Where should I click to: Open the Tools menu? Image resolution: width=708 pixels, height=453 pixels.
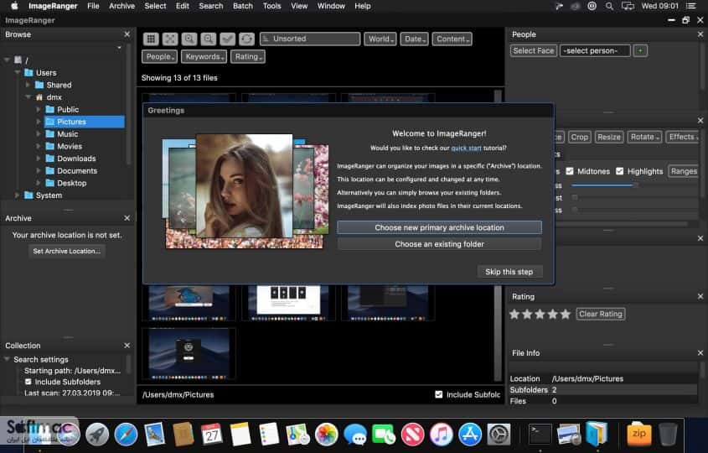pyautogui.click(x=271, y=6)
